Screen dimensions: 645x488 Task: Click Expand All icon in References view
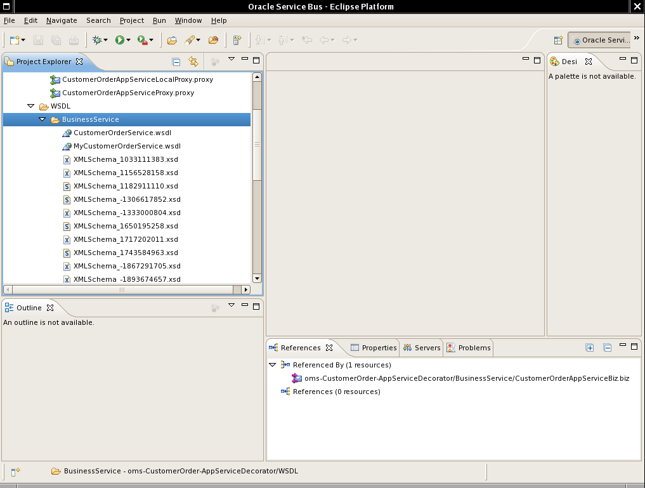589,348
